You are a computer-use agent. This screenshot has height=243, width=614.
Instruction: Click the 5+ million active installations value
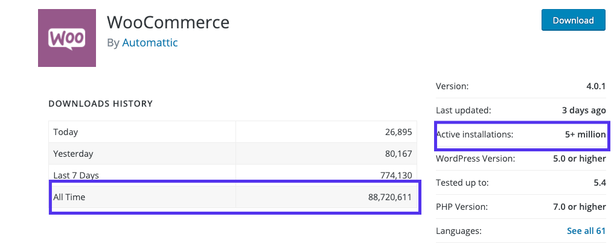click(x=585, y=134)
